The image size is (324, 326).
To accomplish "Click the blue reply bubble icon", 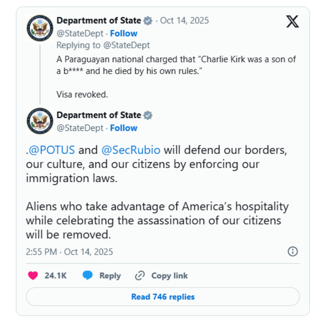I will (88, 275).
